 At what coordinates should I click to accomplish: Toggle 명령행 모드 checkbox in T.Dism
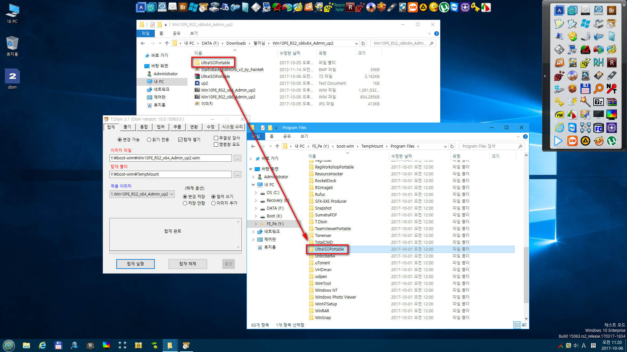[216, 144]
